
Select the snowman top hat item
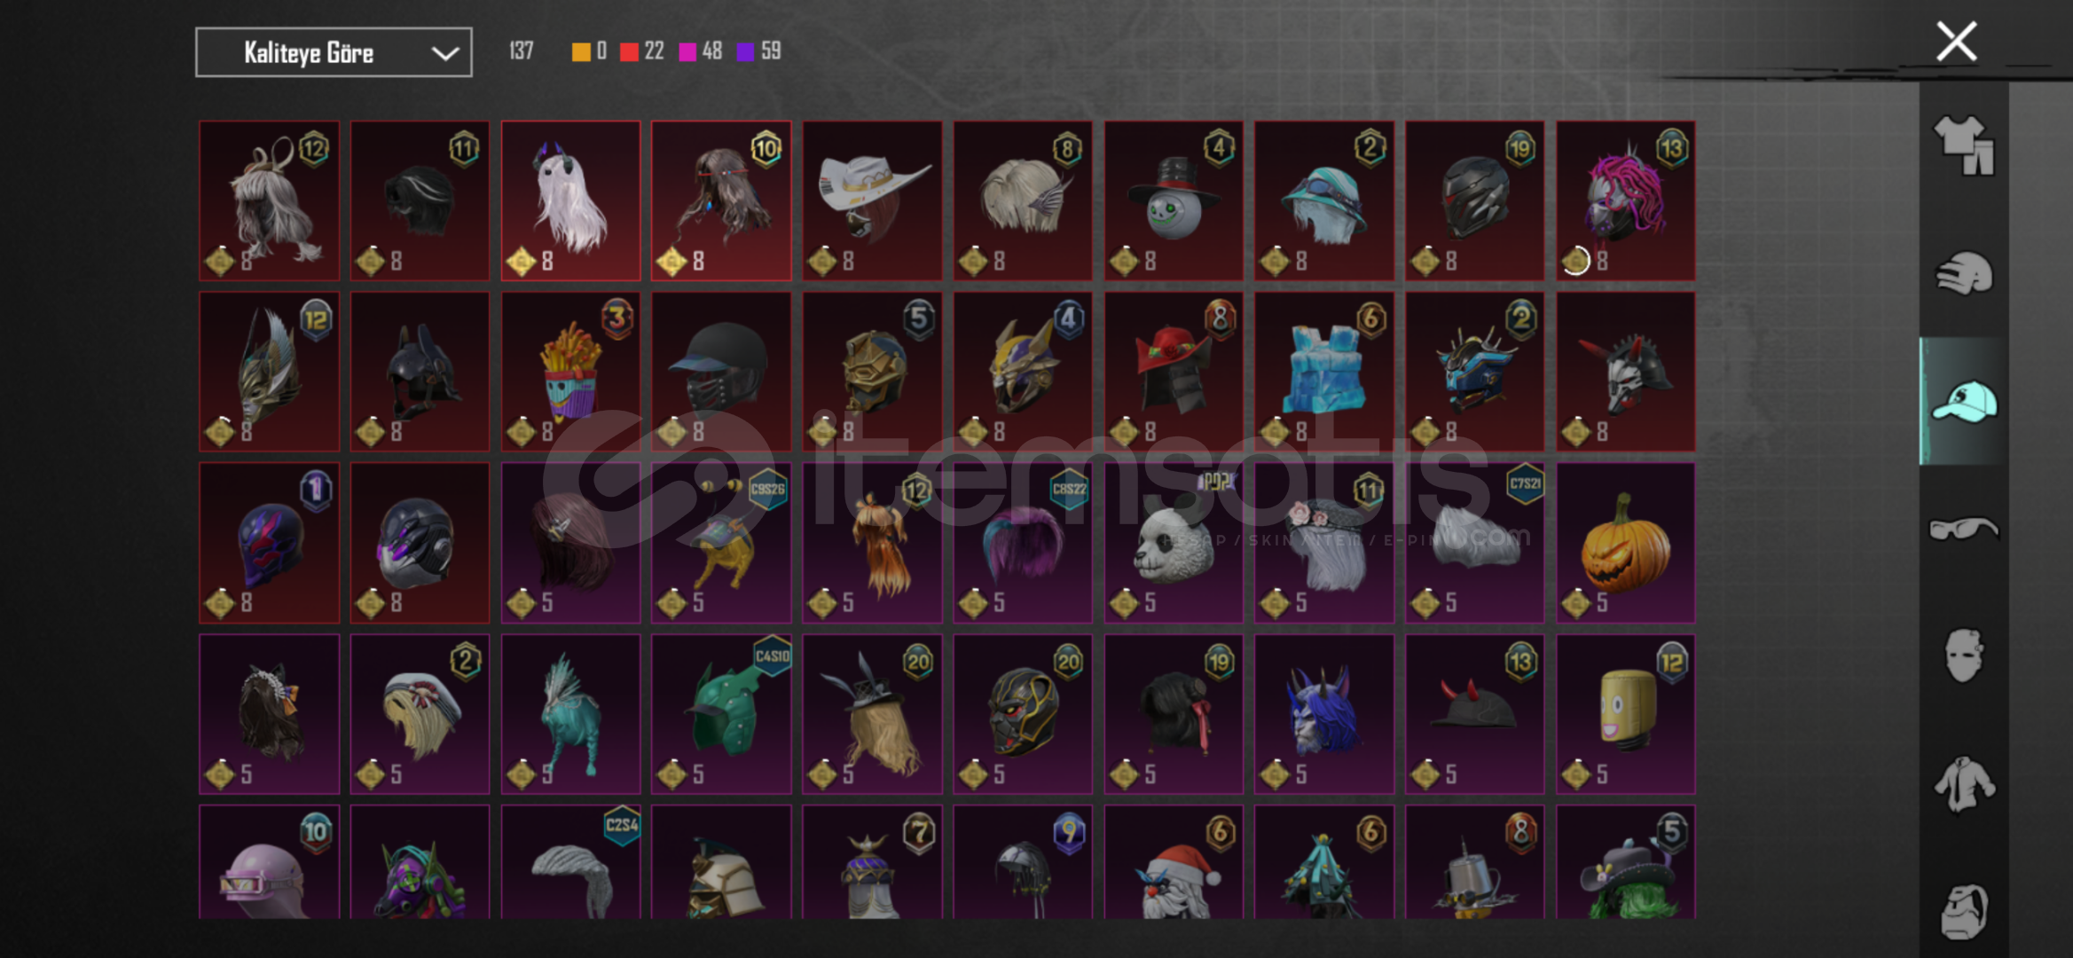coord(1174,200)
